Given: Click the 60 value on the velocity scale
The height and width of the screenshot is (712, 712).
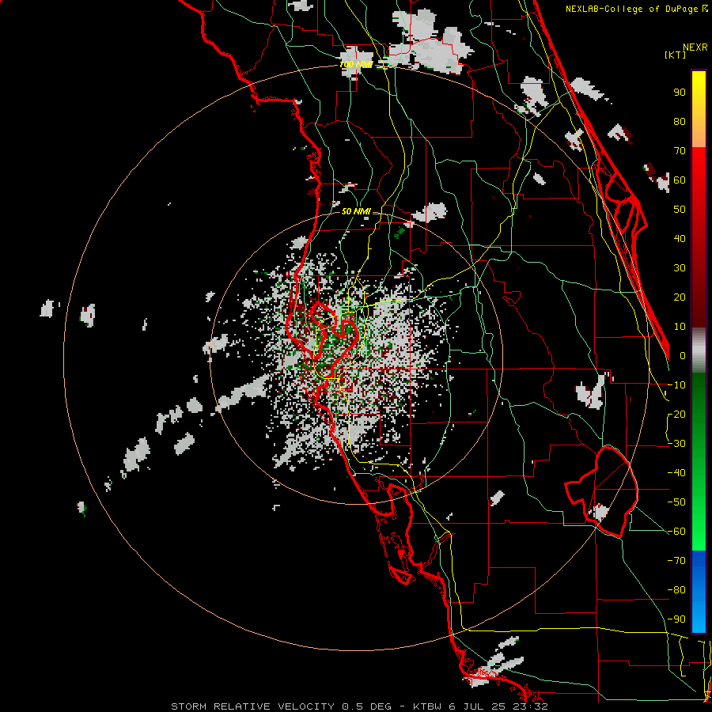Looking at the screenshot, I should click(680, 180).
